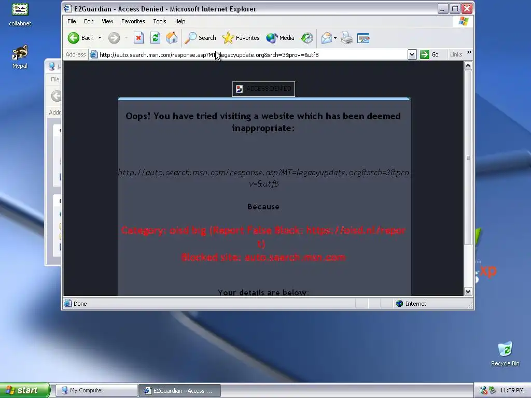Open the Search pane from the toolbar

click(200, 38)
